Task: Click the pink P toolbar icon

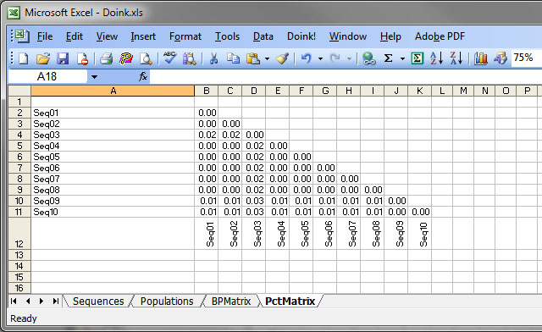Action: tap(126, 58)
